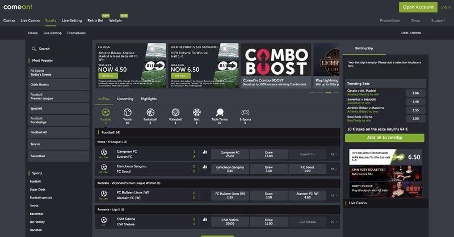The width and height of the screenshot is (454, 237).
Task: Collapse Romania - Liga 2 group
Action: coord(217,210)
